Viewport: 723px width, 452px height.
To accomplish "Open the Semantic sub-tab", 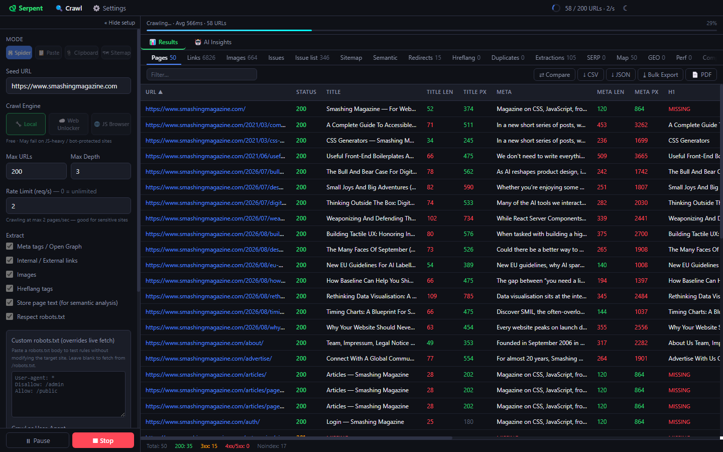I will (x=385, y=58).
